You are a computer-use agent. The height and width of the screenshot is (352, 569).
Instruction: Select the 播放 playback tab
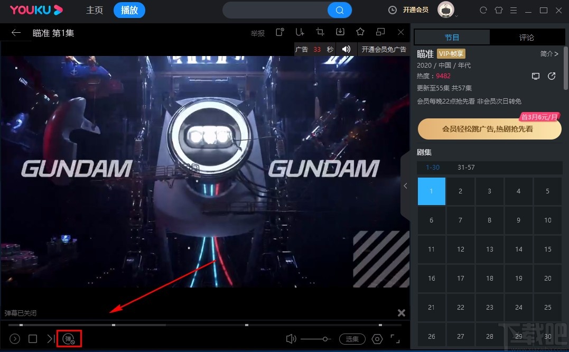[x=129, y=10]
